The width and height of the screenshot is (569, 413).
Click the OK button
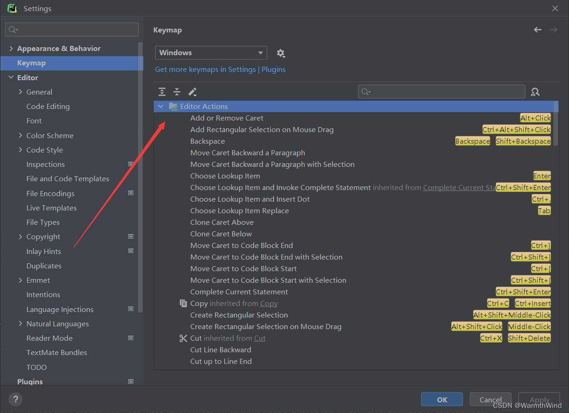tap(442, 400)
